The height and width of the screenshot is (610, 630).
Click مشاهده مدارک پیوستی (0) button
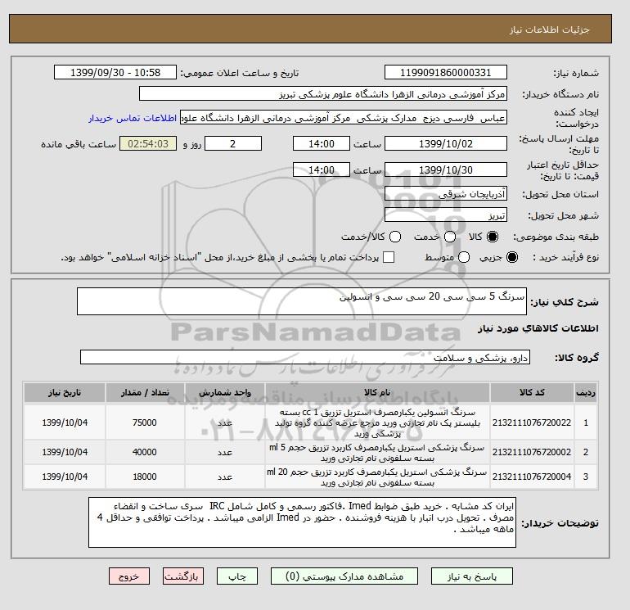(x=344, y=576)
